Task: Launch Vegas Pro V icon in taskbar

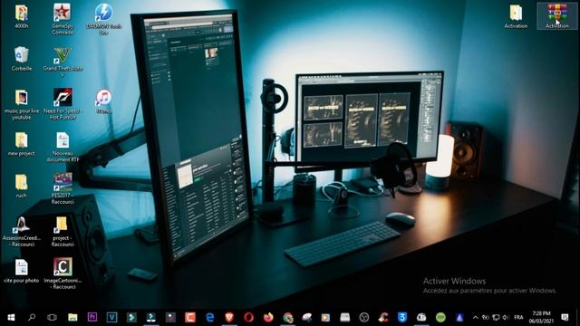Action: (111, 317)
